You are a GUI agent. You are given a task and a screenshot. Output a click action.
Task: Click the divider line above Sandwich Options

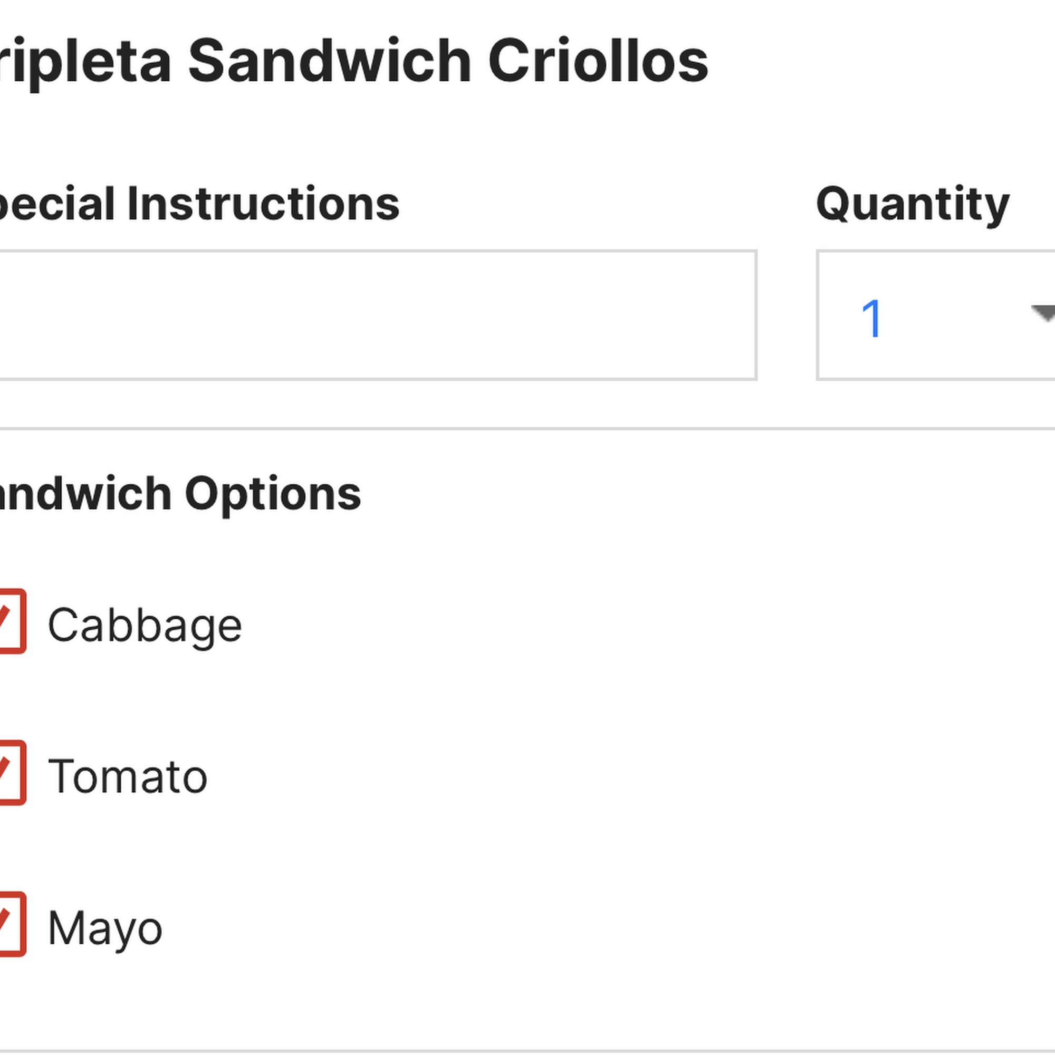(x=527, y=429)
